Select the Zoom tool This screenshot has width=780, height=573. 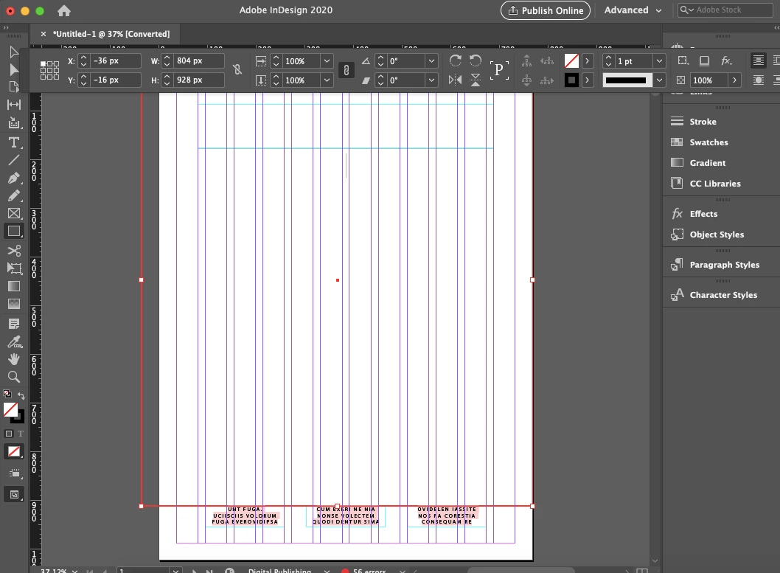tap(14, 377)
